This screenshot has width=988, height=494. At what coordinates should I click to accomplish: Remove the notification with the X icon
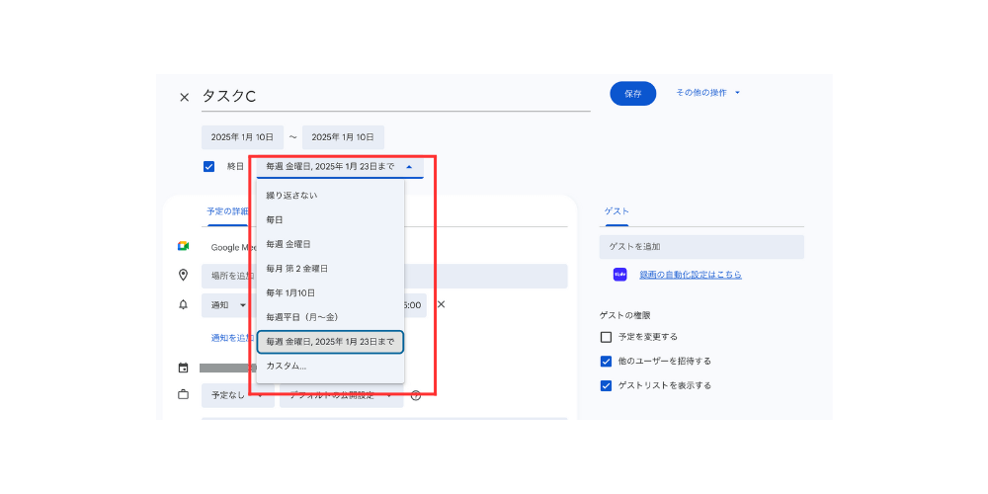click(441, 305)
